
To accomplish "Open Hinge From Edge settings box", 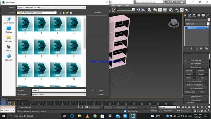I will coord(206,81).
